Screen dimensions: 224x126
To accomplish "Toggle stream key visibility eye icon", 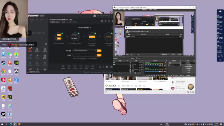I will click(x=95, y=55).
